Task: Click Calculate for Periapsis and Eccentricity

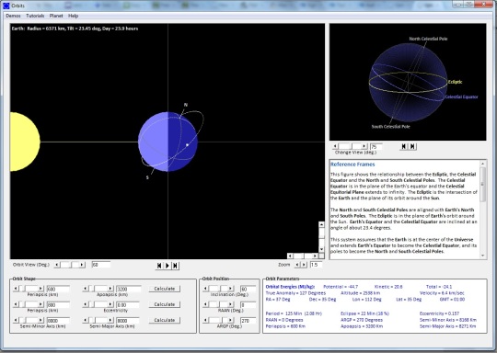Action: point(165,304)
